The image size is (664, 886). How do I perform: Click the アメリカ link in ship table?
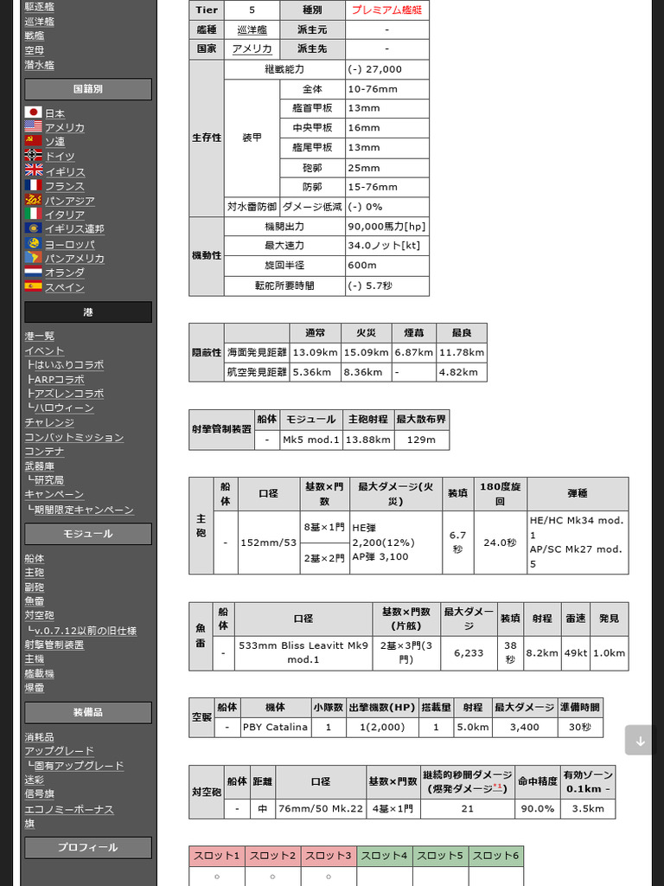coord(252,48)
